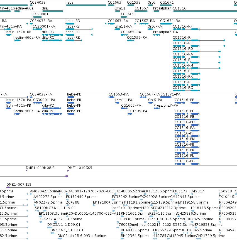Select transcript hebe-RF
Viewport: 237px width, 240px height.
point(79,35)
